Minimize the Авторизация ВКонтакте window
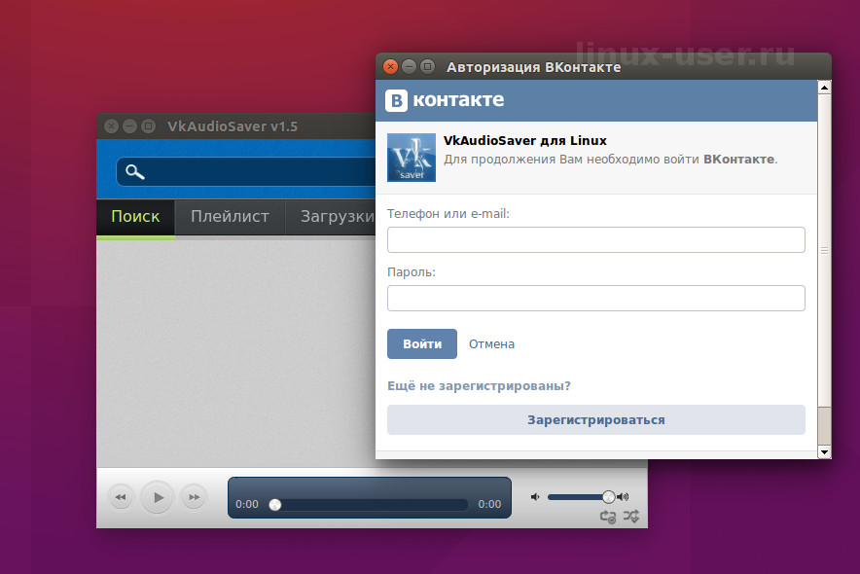This screenshot has width=860, height=574. pyautogui.click(x=410, y=67)
